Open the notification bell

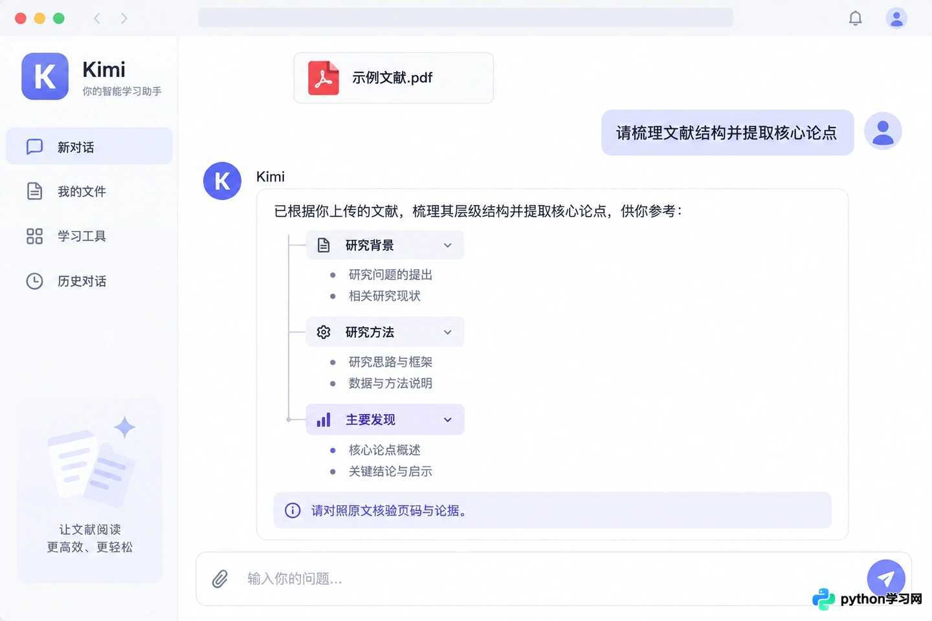pos(855,18)
